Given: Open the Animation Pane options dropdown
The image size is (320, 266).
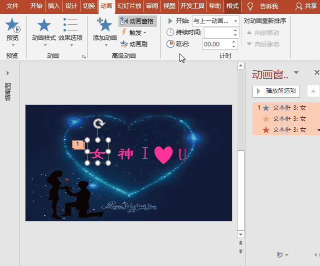Looking at the screenshot, I should [296, 72].
